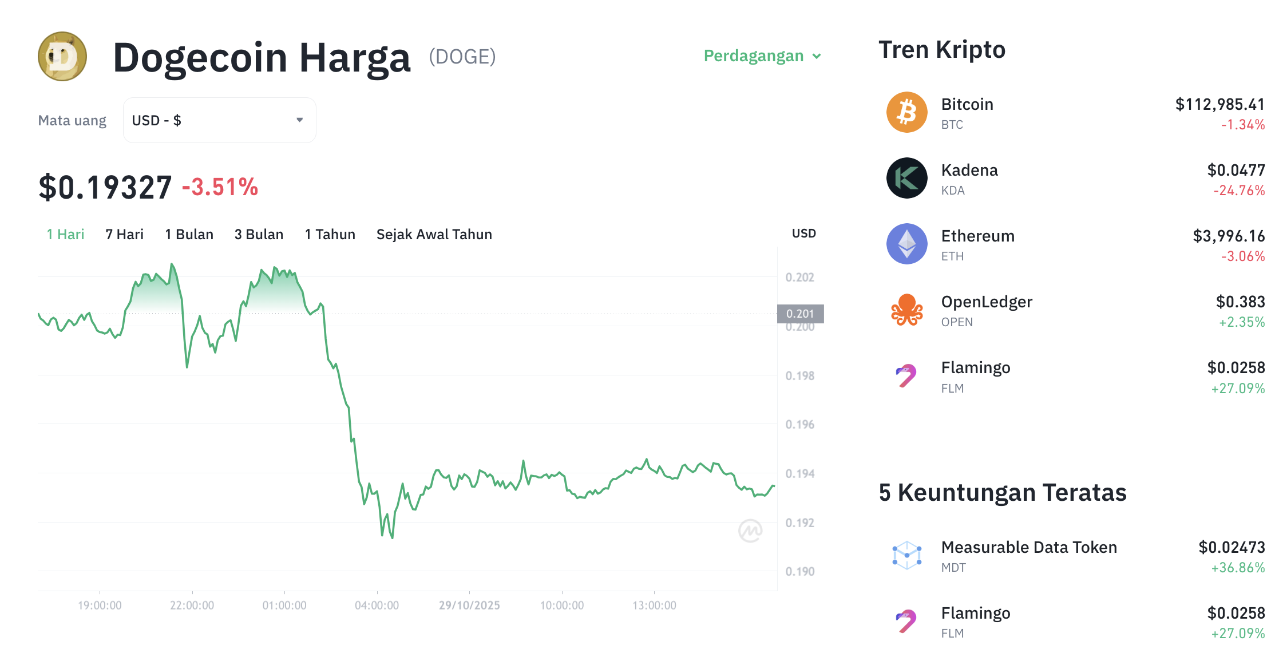1275x649 pixels.
Task: Click the Dogecoin price value $0.19327
Action: 104,185
